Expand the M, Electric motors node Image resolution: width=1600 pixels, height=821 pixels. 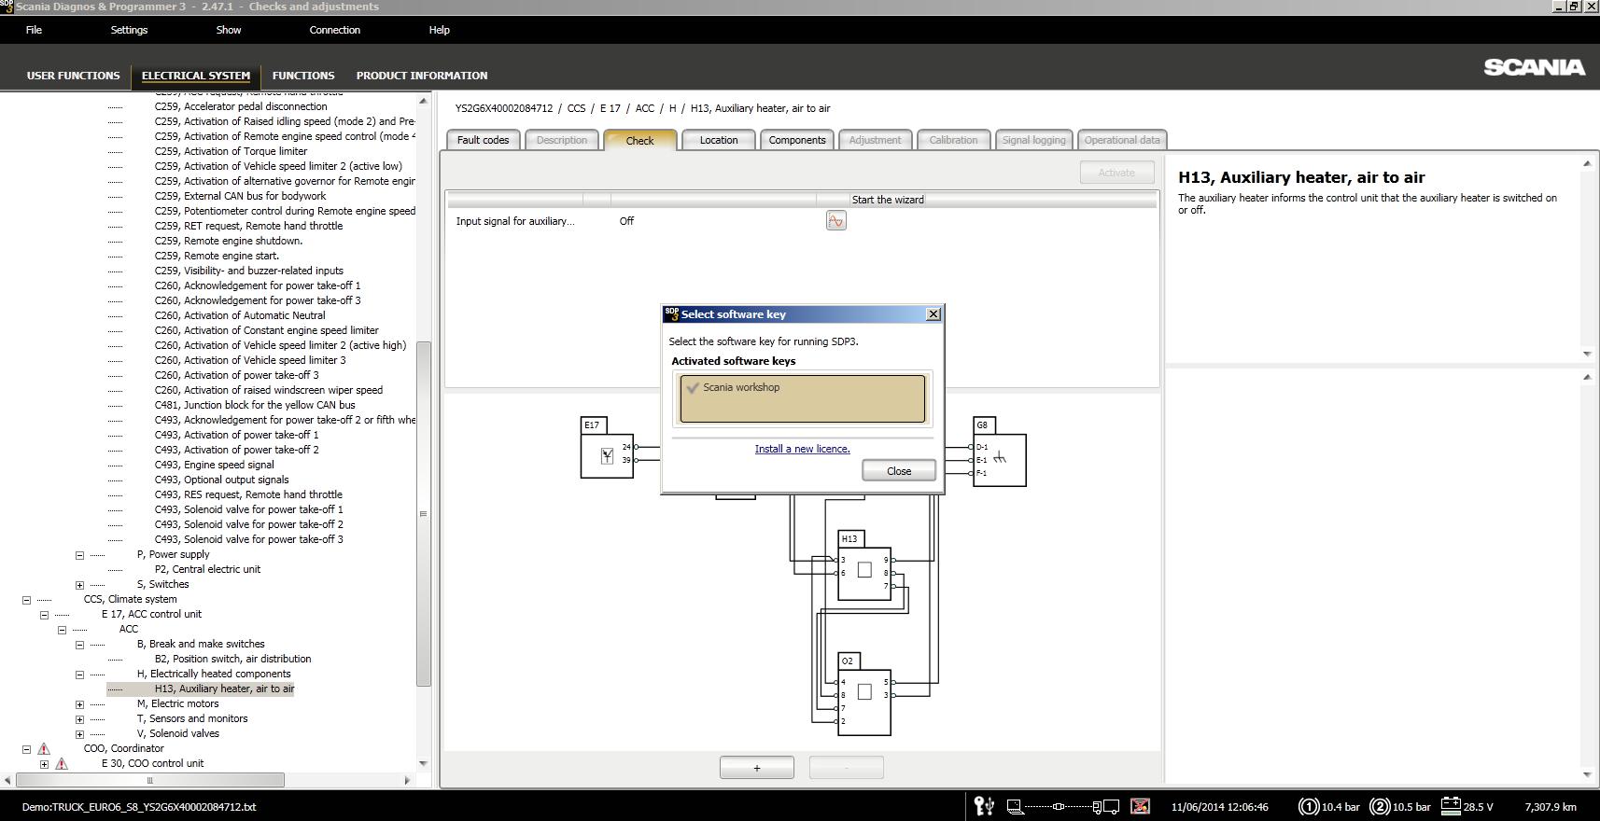tap(79, 704)
